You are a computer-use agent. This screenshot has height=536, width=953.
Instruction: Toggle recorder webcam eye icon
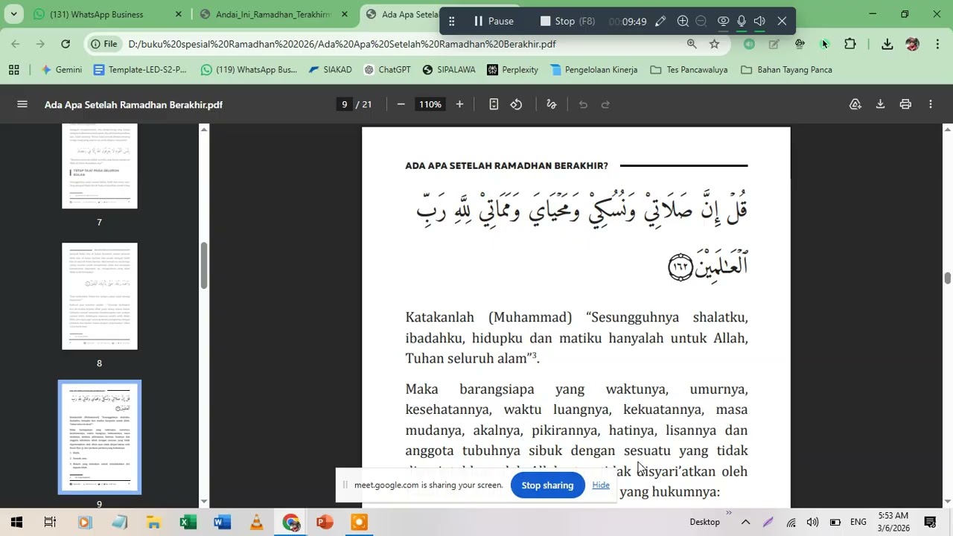pyautogui.click(x=723, y=22)
